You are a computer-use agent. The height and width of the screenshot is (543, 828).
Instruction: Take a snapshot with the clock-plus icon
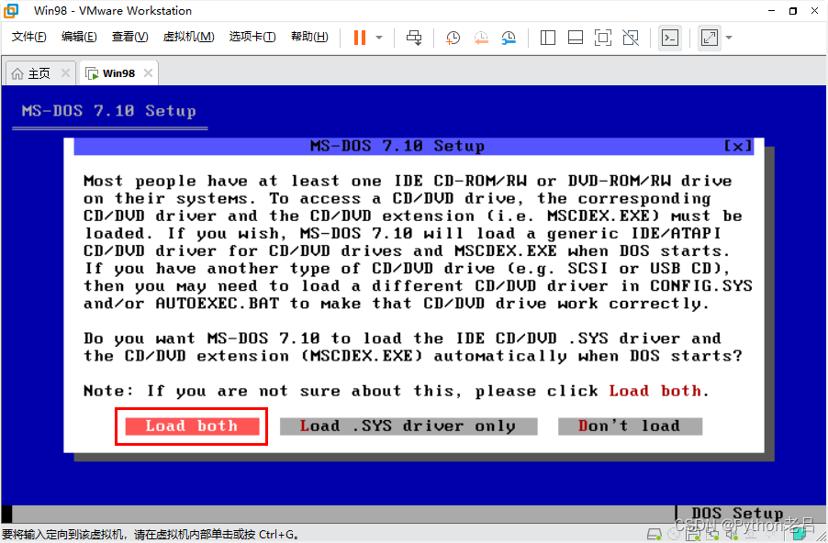tap(453, 38)
